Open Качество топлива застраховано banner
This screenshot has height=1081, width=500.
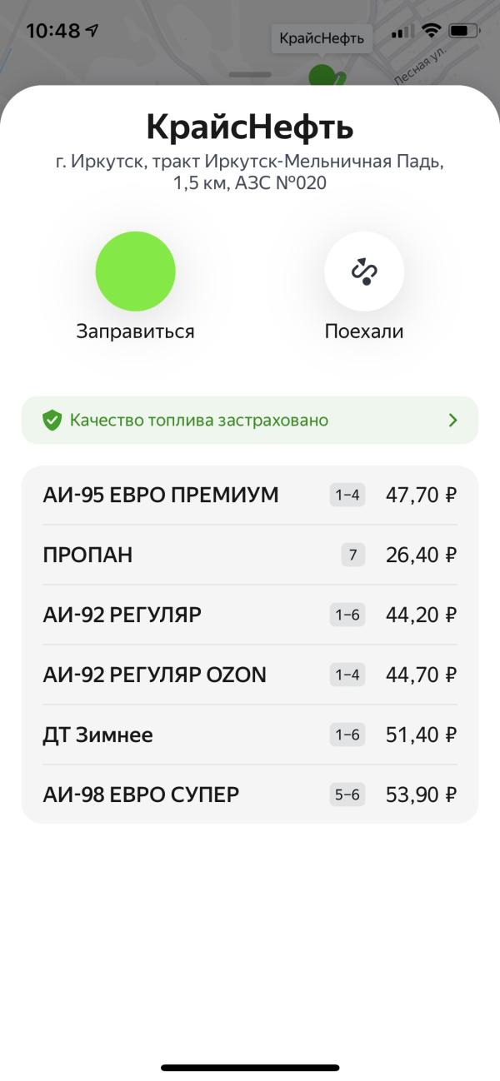(250, 421)
